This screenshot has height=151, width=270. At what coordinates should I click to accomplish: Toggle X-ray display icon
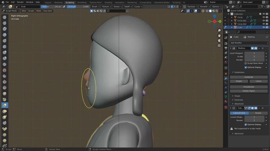[x=203, y=11]
